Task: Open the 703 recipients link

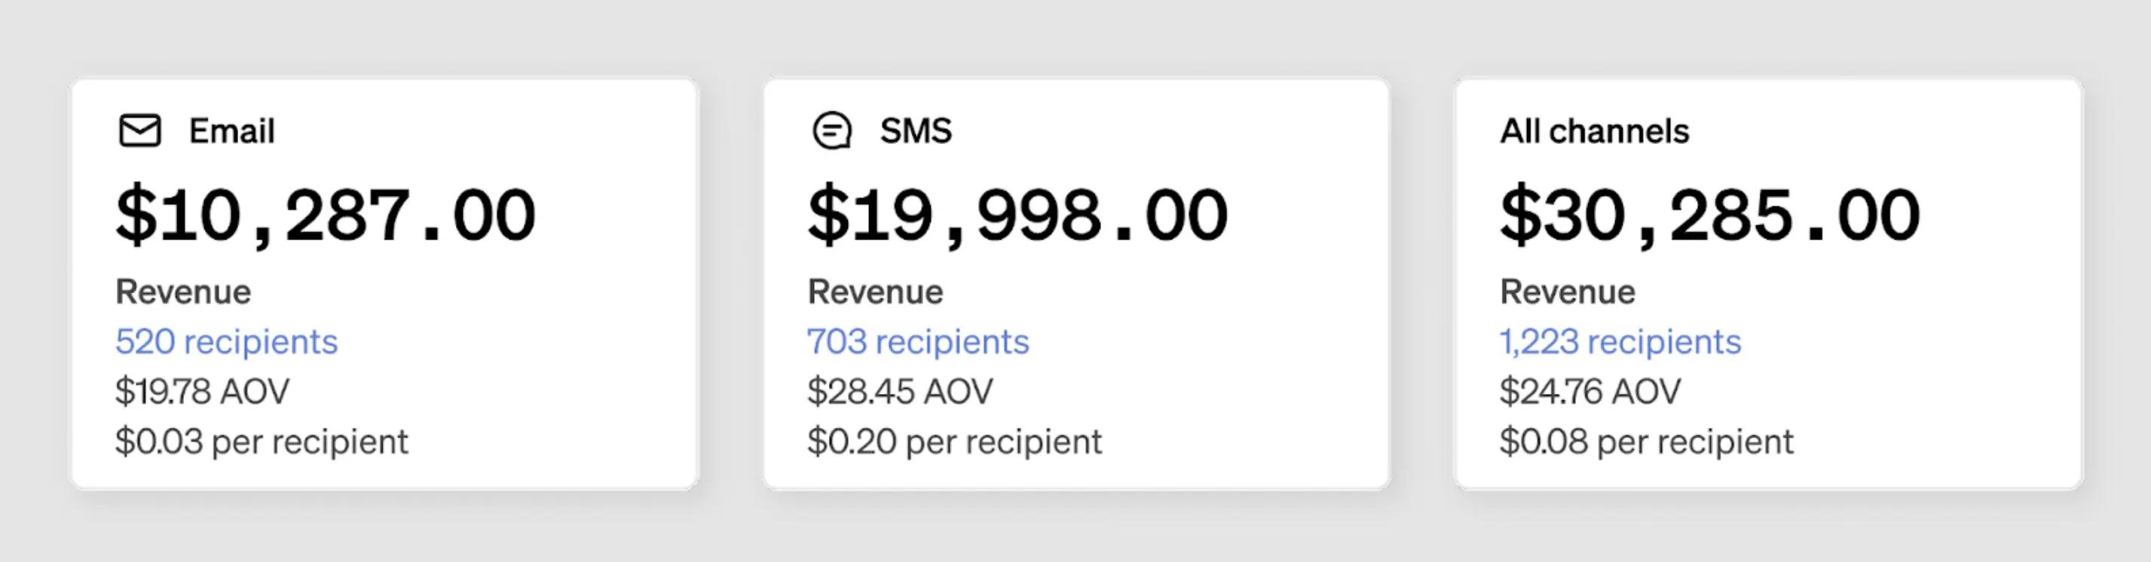Action: 918,341
